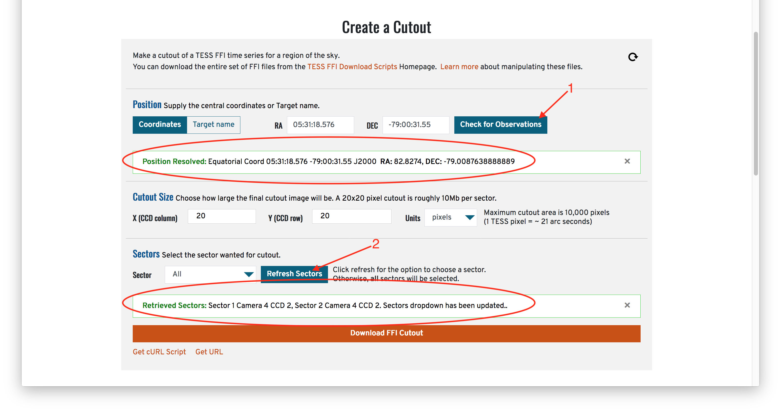Click the Cutout Size heading
Image resolution: width=780 pixels, height=412 pixels.
click(x=153, y=197)
